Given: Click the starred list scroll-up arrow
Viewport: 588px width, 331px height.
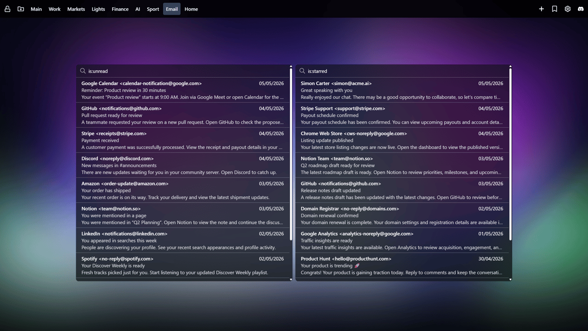Looking at the screenshot, I should (x=510, y=67).
